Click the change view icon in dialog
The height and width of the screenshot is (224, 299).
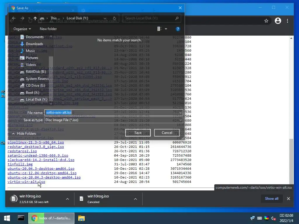tap(159, 29)
